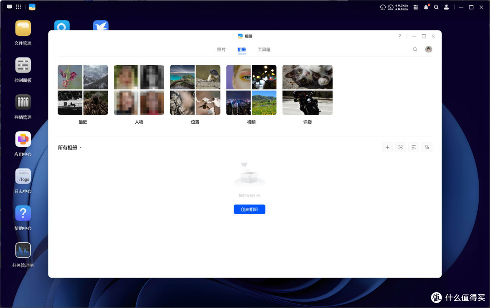Open the 视频 album thumbnail

click(251, 90)
